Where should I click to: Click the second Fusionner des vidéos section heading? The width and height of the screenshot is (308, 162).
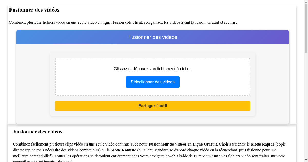(x=37, y=132)
